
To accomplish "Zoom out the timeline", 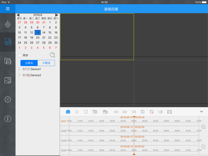I will [203, 147].
